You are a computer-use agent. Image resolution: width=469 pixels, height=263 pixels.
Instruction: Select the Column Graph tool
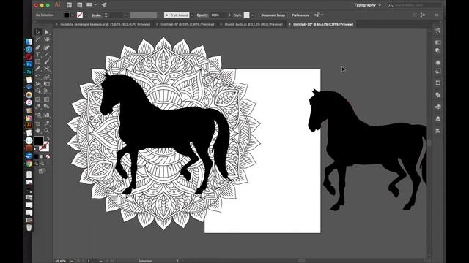coord(47,115)
